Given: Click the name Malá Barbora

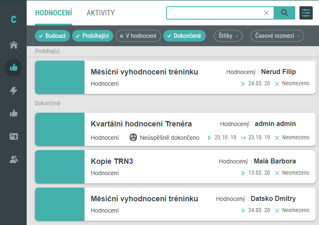Looking at the screenshot, I should point(275,161).
